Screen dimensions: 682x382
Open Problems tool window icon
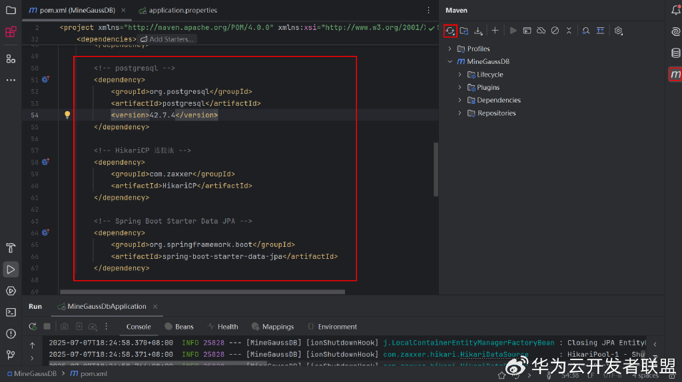(x=11, y=334)
